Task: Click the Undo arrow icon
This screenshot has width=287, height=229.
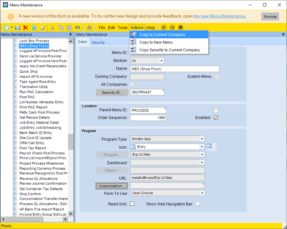Action: [x=78, y=27]
